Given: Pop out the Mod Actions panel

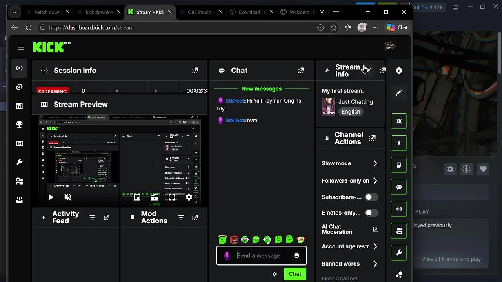Looking at the screenshot, I should pyautogui.click(x=195, y=217).
